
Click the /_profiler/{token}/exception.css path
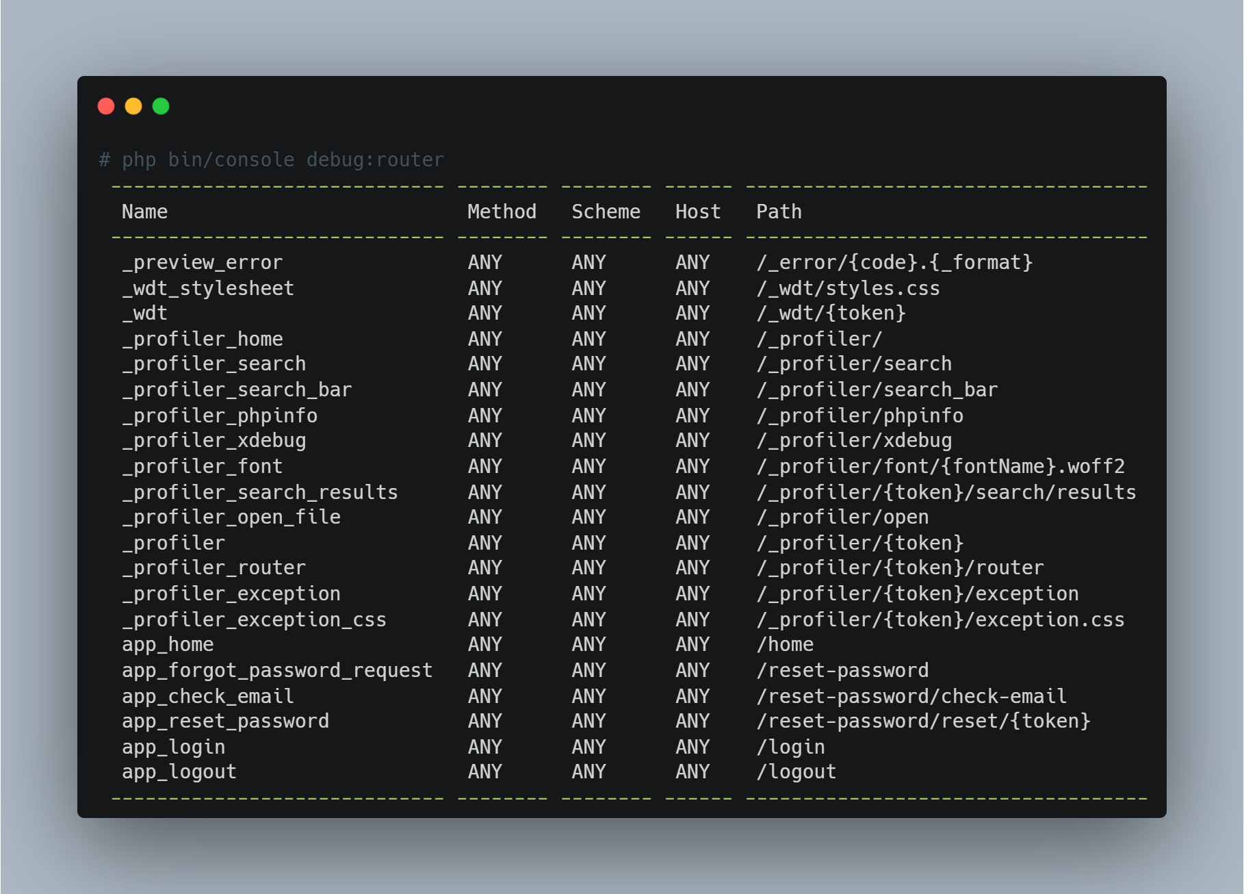tap(940, 620)
